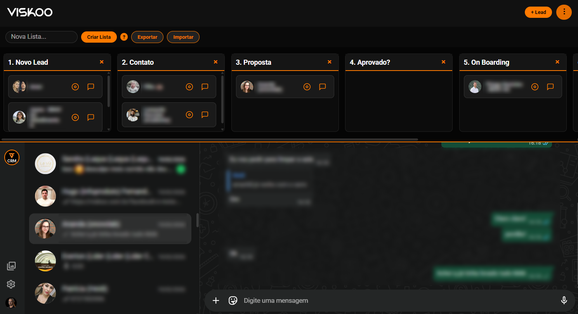Image resolution: width=578 pixels, height=314 pixels.
Task: Delete the 4. Aprovado? list
Action: (x=443, y=62)
